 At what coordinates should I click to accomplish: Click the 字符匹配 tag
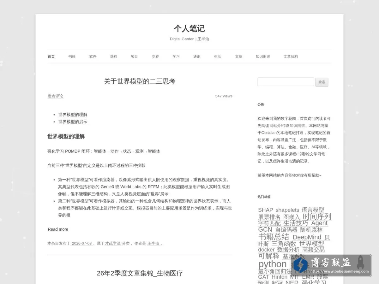click(x=269, y=223)
